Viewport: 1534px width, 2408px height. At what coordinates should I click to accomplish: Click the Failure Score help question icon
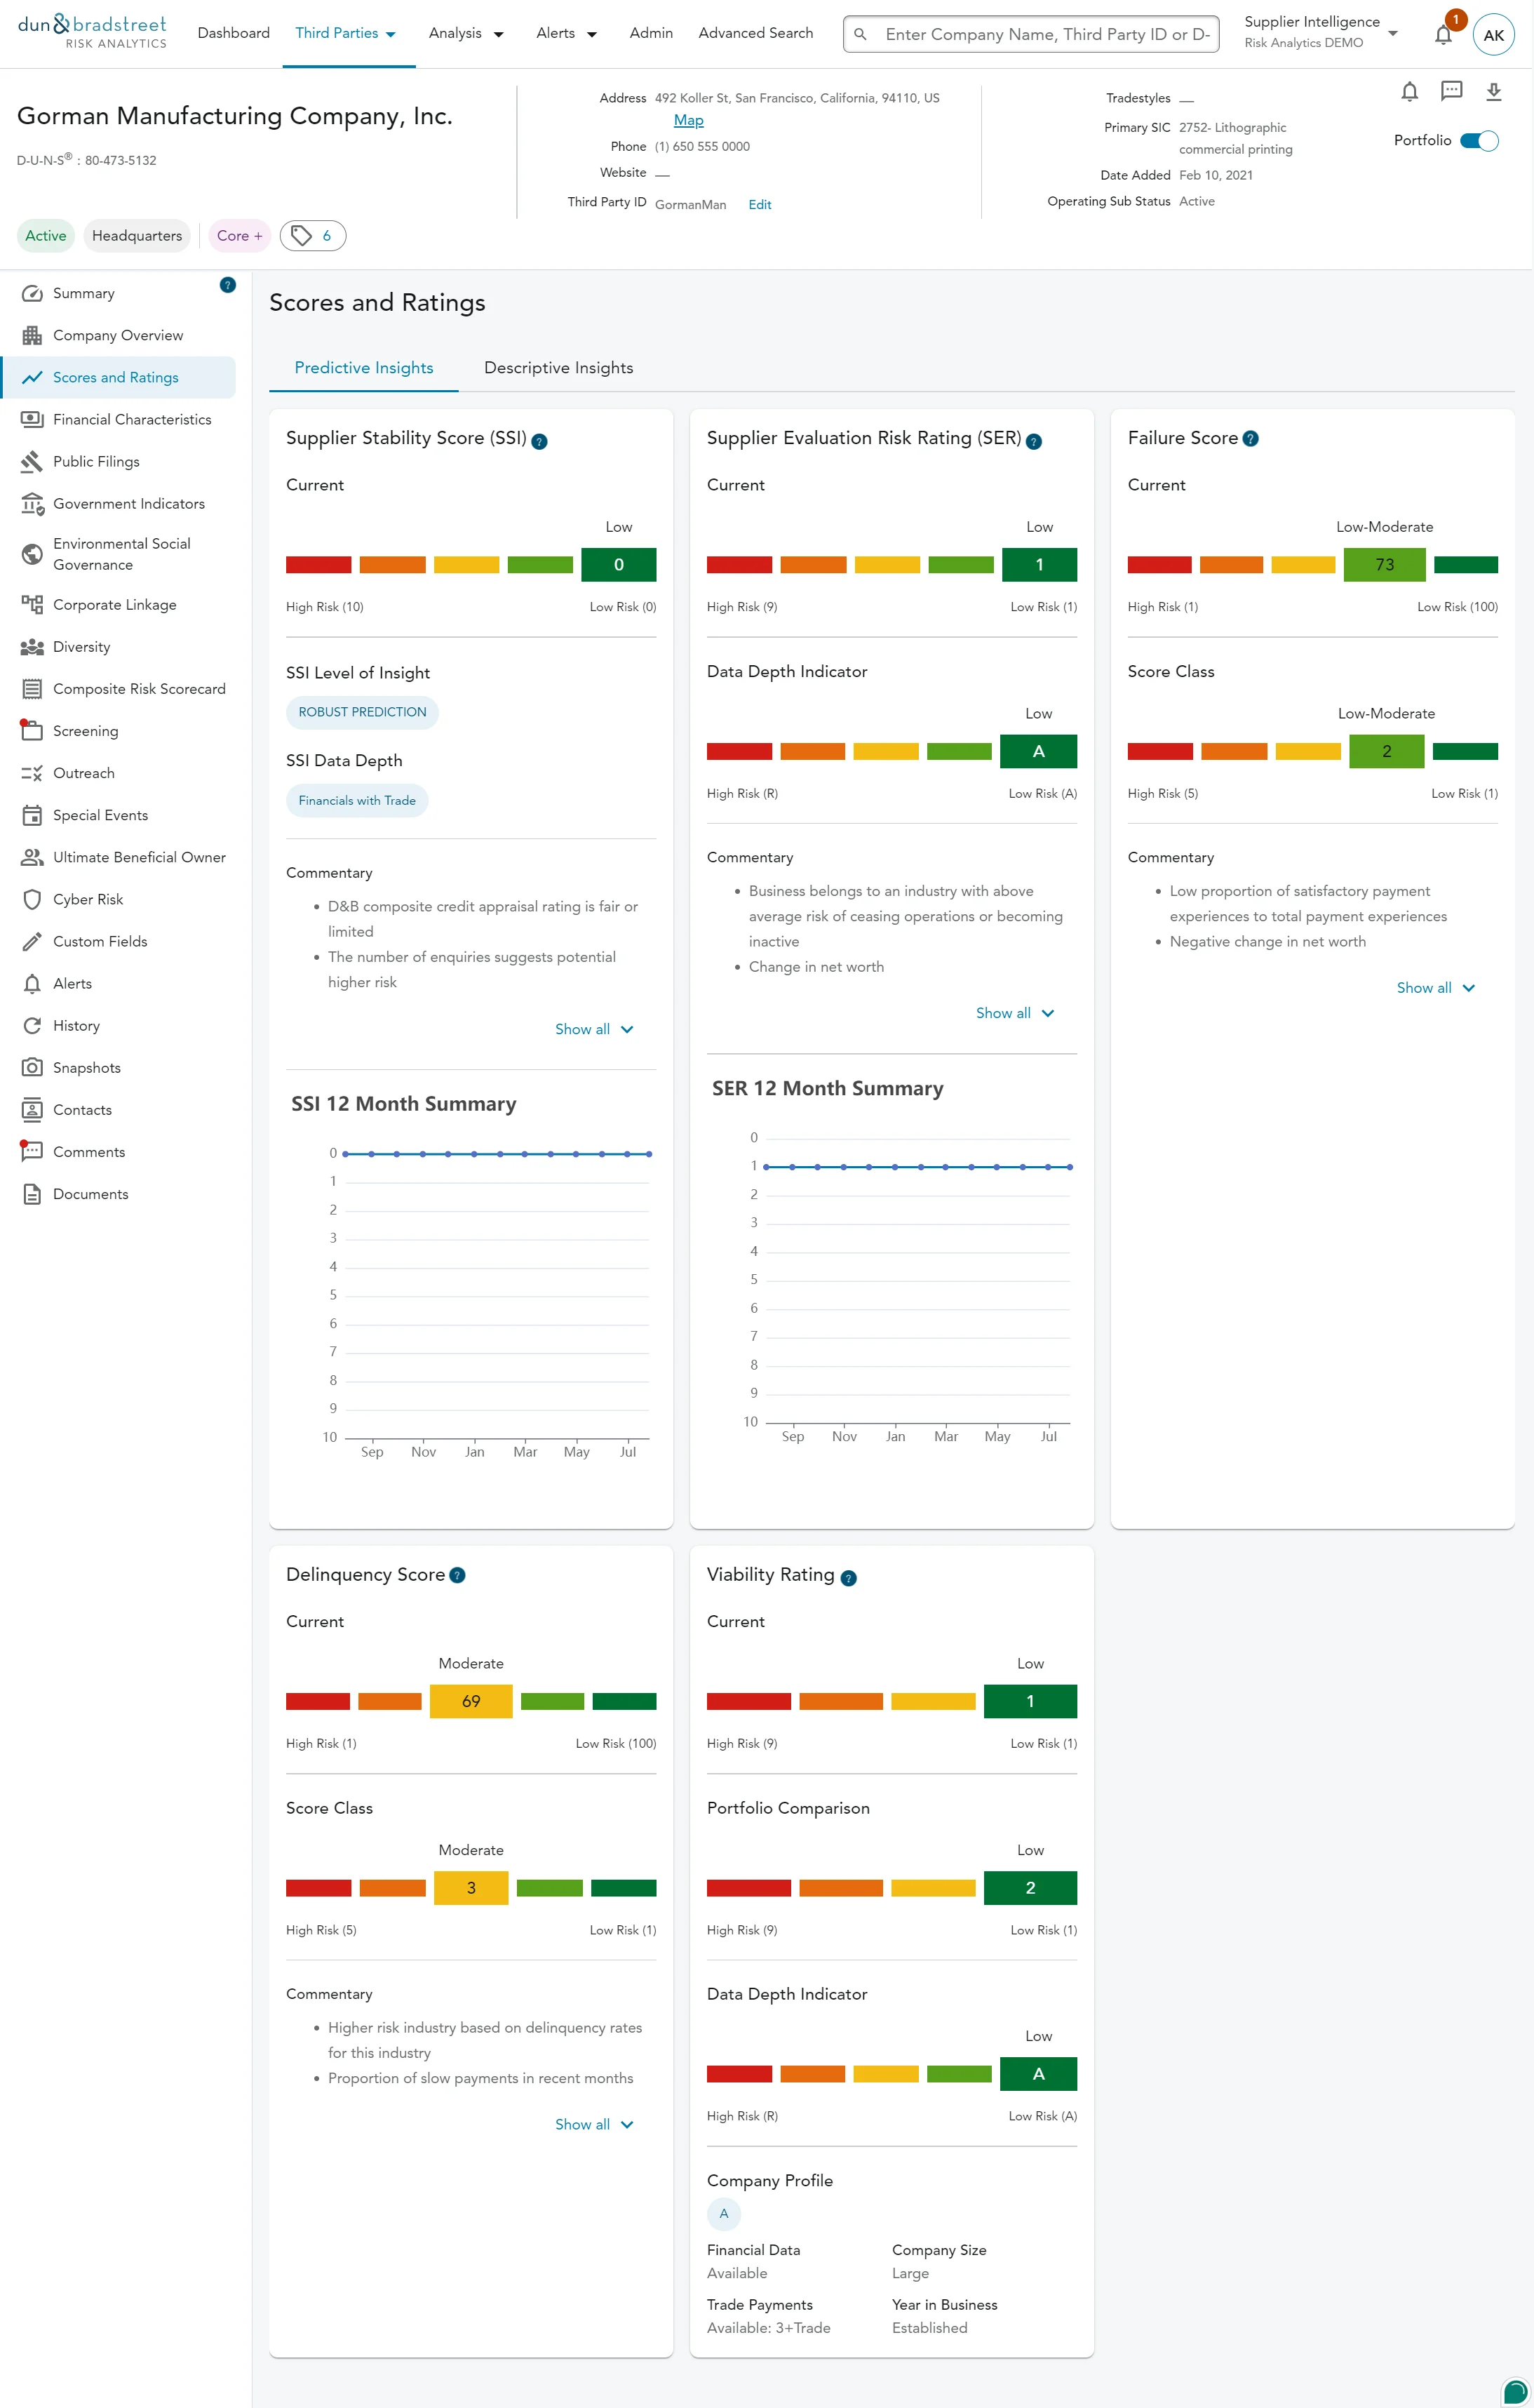(x=1250, y=439)
